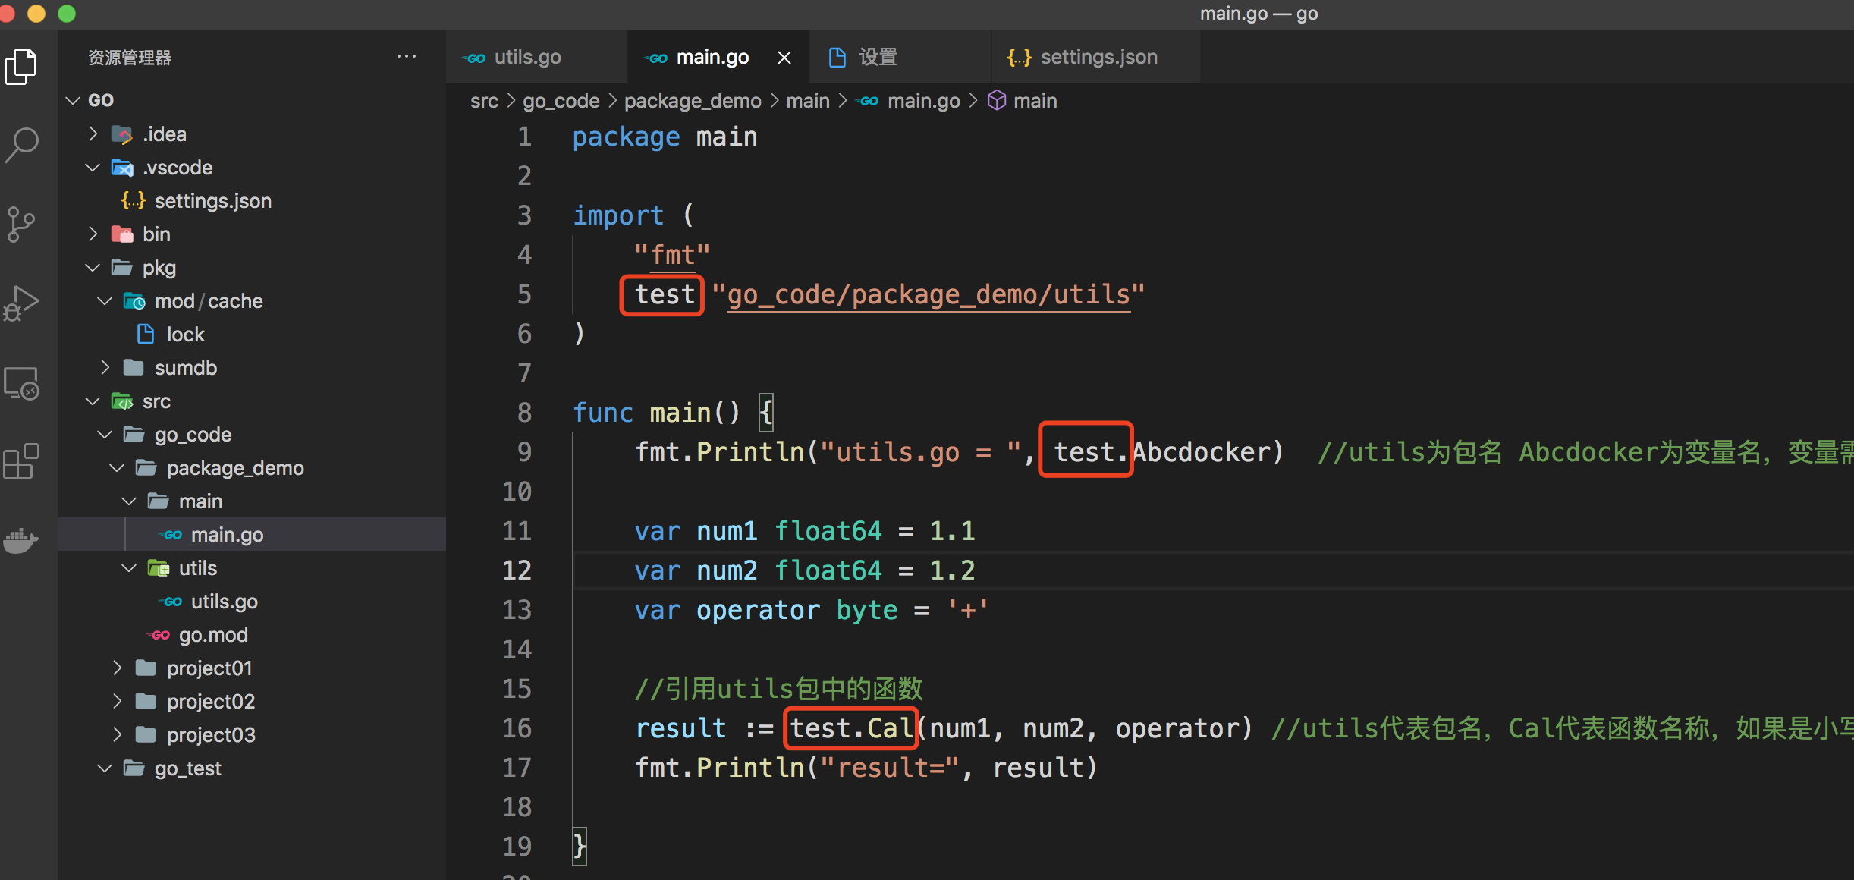Viewport: 1854px width, 880px height.
Task: Open the 设置 settings tab
Action: (878, 58)
